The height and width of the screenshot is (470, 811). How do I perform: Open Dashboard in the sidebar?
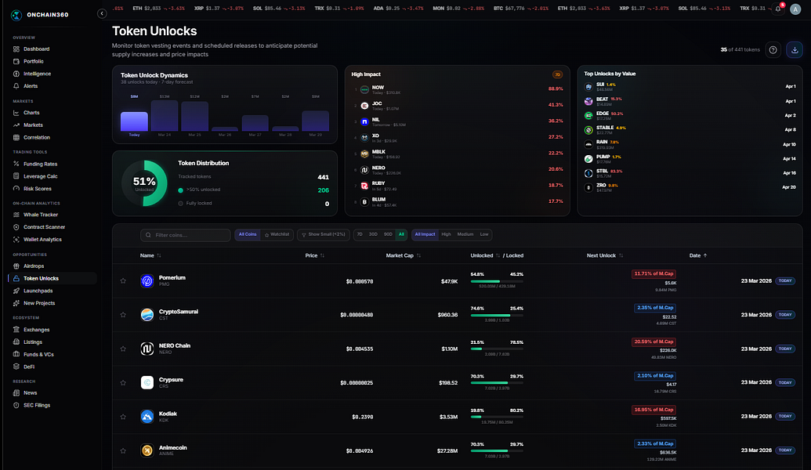tap(52, 49)
